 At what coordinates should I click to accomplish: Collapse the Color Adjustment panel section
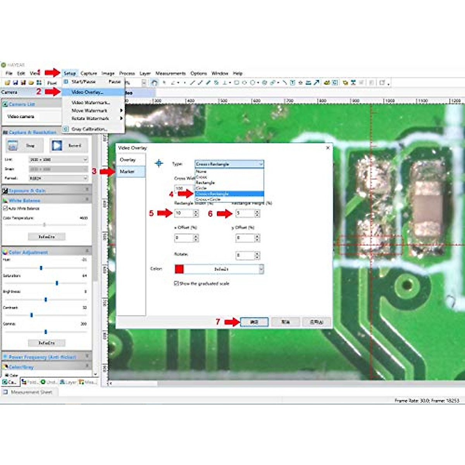87,252
